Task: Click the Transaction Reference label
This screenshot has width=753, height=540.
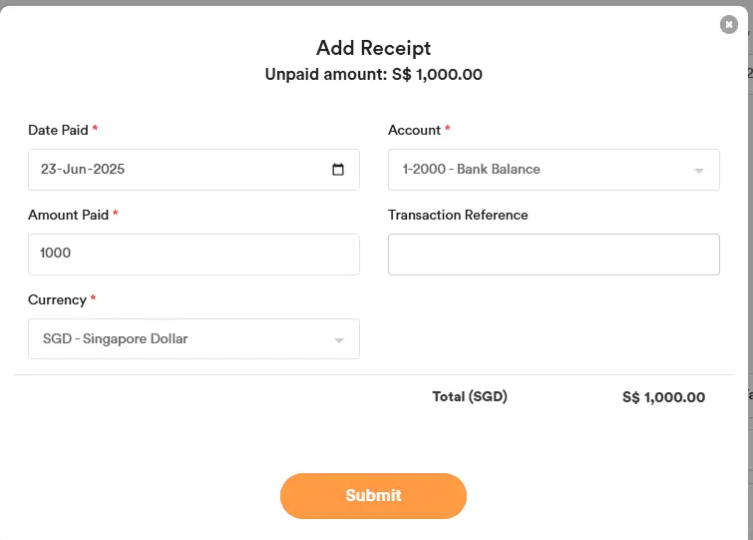Action: point(458,215)
